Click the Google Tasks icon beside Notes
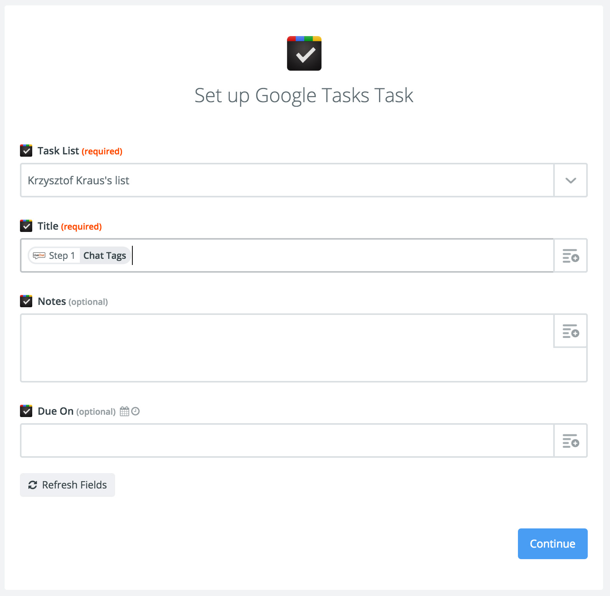The width and height of the screenshot is (610, 596). (x=26, y=301)
